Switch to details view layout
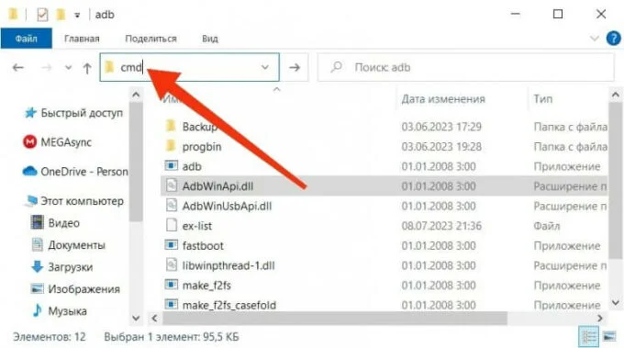Viewport: 624px width, 348px height. (588, 336)
